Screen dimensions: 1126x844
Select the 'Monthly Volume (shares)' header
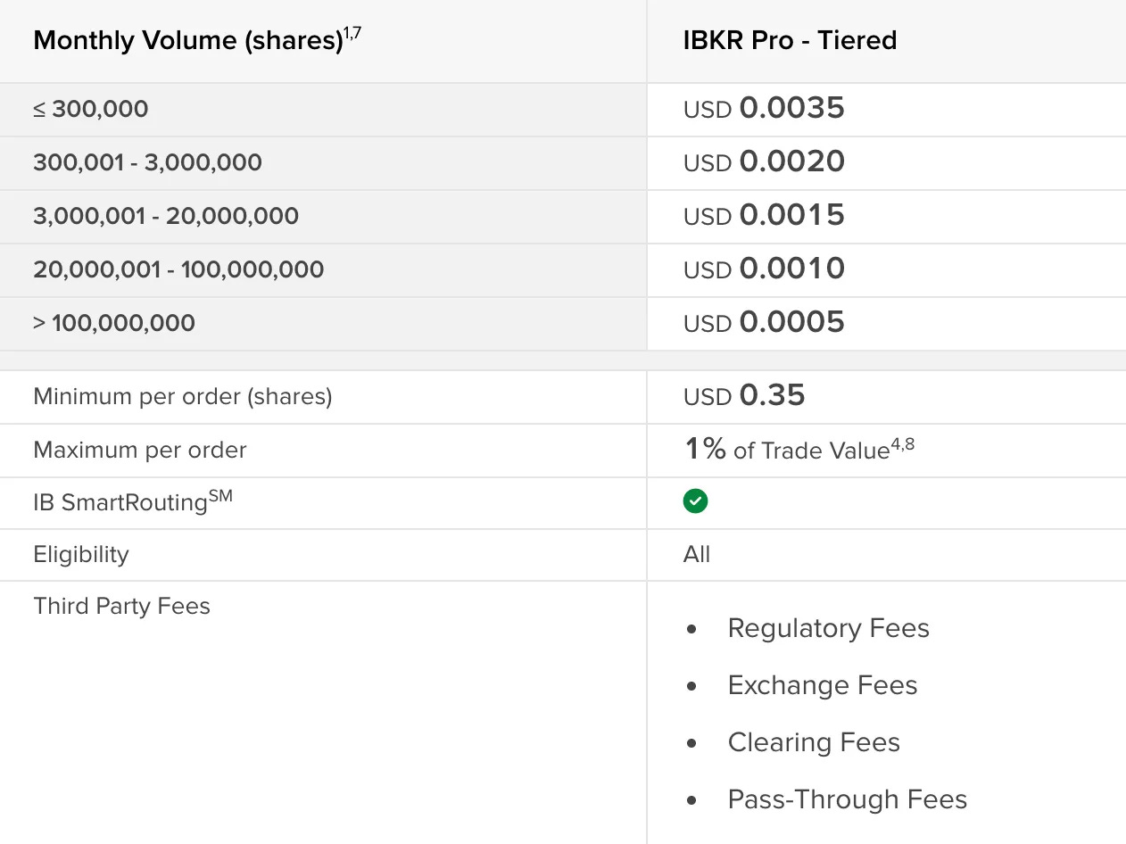[x=188, y=41]
